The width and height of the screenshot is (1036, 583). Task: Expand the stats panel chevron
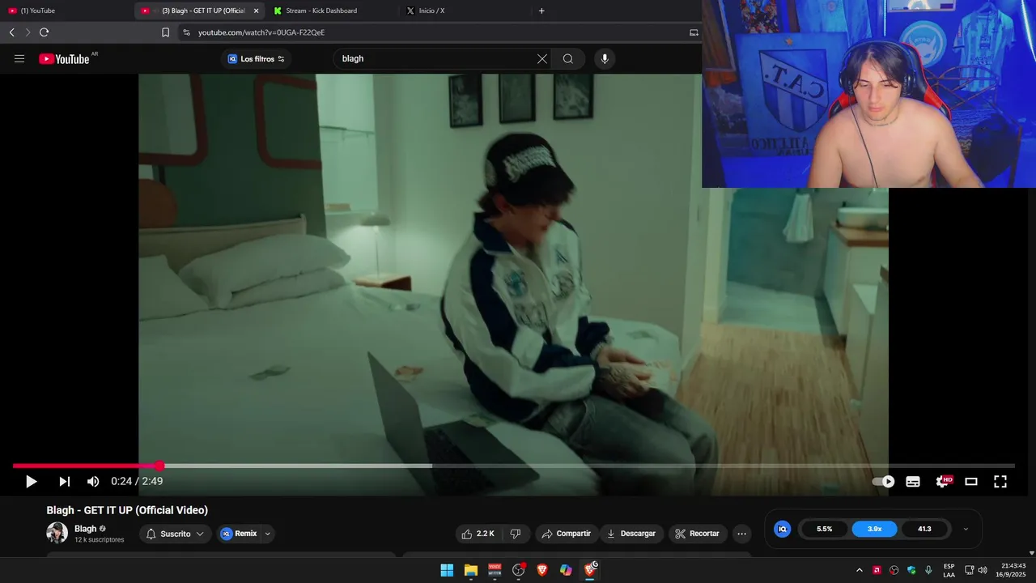[966, 529]
